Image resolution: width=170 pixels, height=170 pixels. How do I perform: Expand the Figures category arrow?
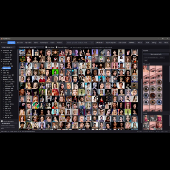point(2,68)
